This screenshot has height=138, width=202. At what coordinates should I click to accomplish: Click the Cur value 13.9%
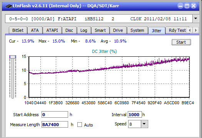click(28, 41)
